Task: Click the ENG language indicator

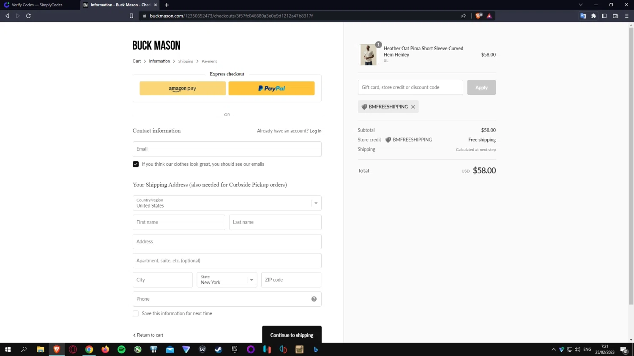Action: click(587, 349)
